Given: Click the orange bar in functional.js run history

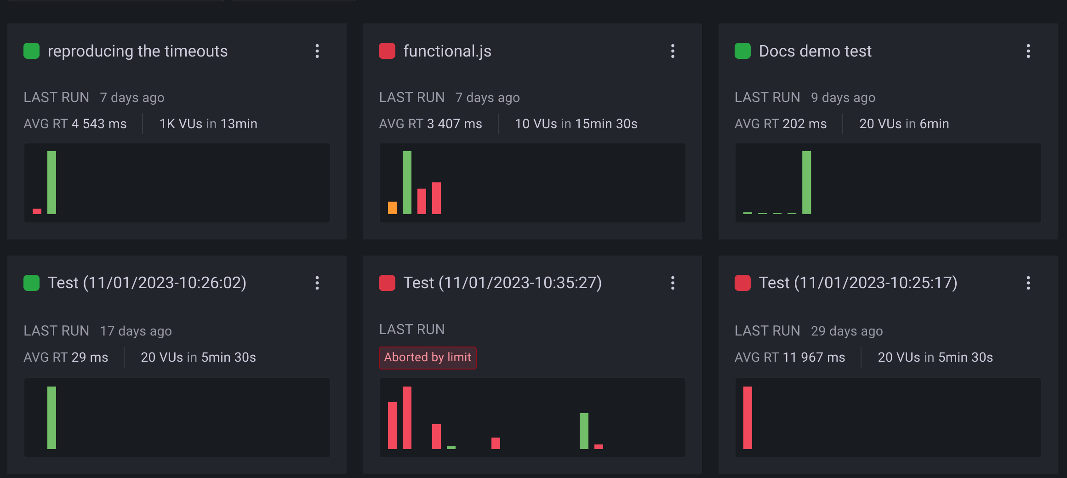Looking at the screenshot, I should click(x=392, y=208).
